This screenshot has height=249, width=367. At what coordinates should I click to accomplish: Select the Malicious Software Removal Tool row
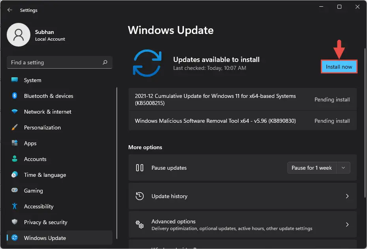pos(242,121)
